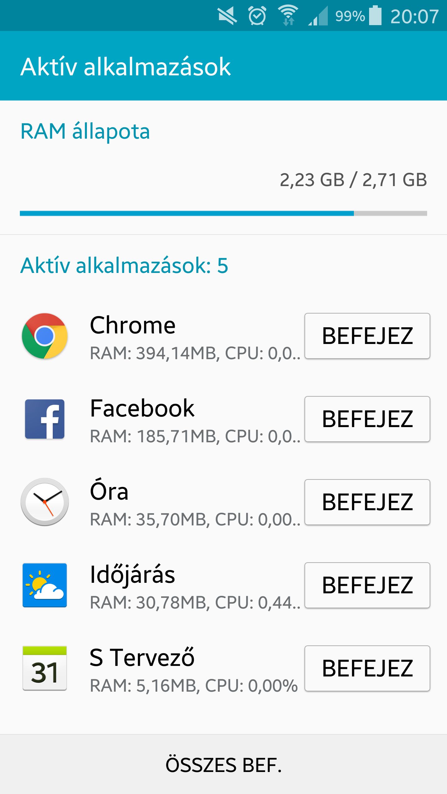
Task: Tap the Chrome app icon
Action: pyautogui.click(x=45, y=336)
